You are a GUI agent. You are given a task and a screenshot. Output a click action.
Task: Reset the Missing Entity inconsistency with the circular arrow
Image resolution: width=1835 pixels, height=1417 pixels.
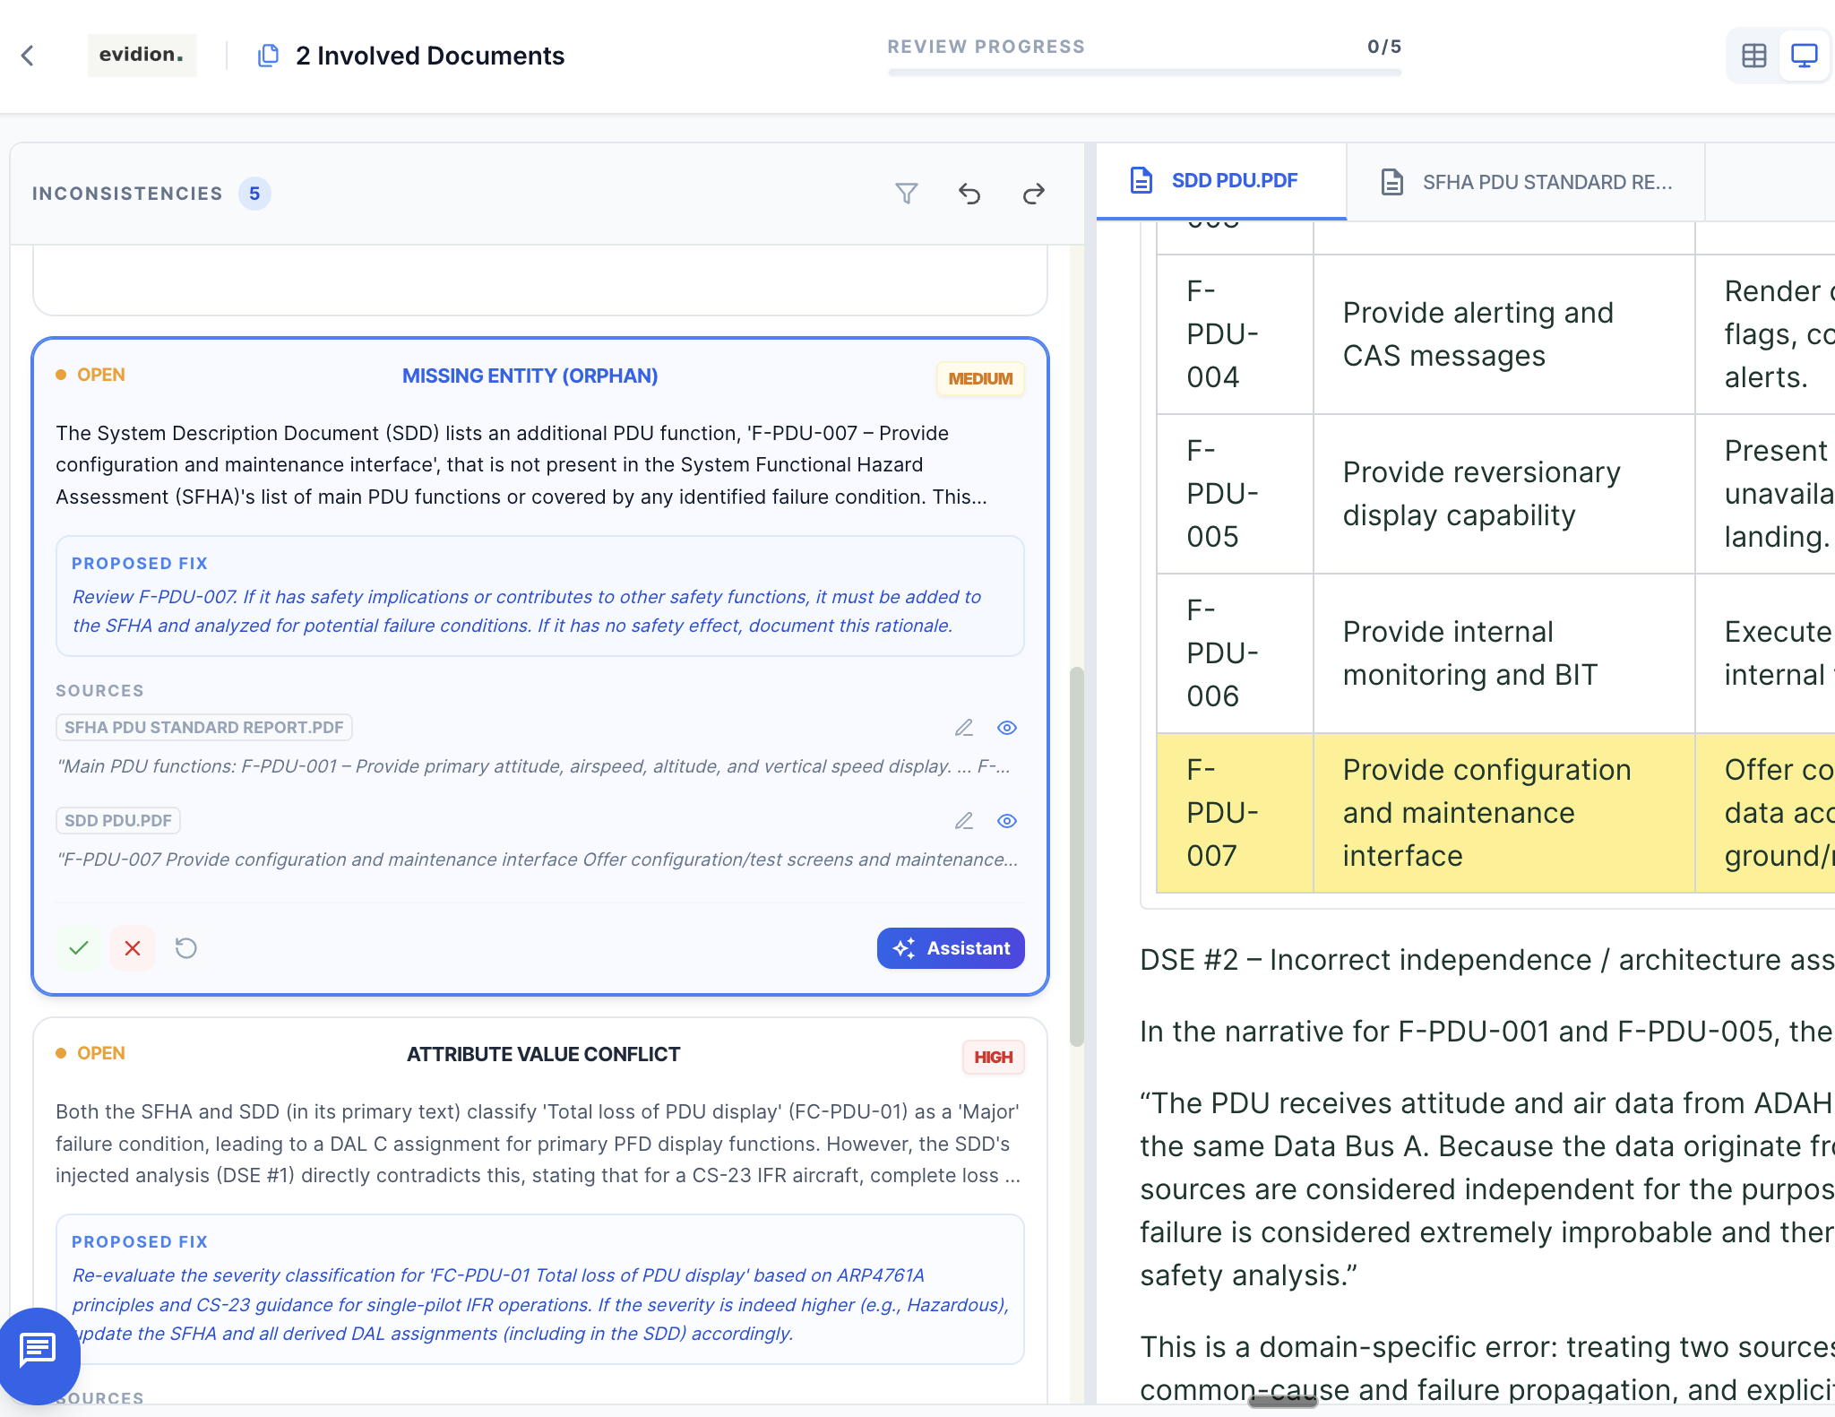186,947
